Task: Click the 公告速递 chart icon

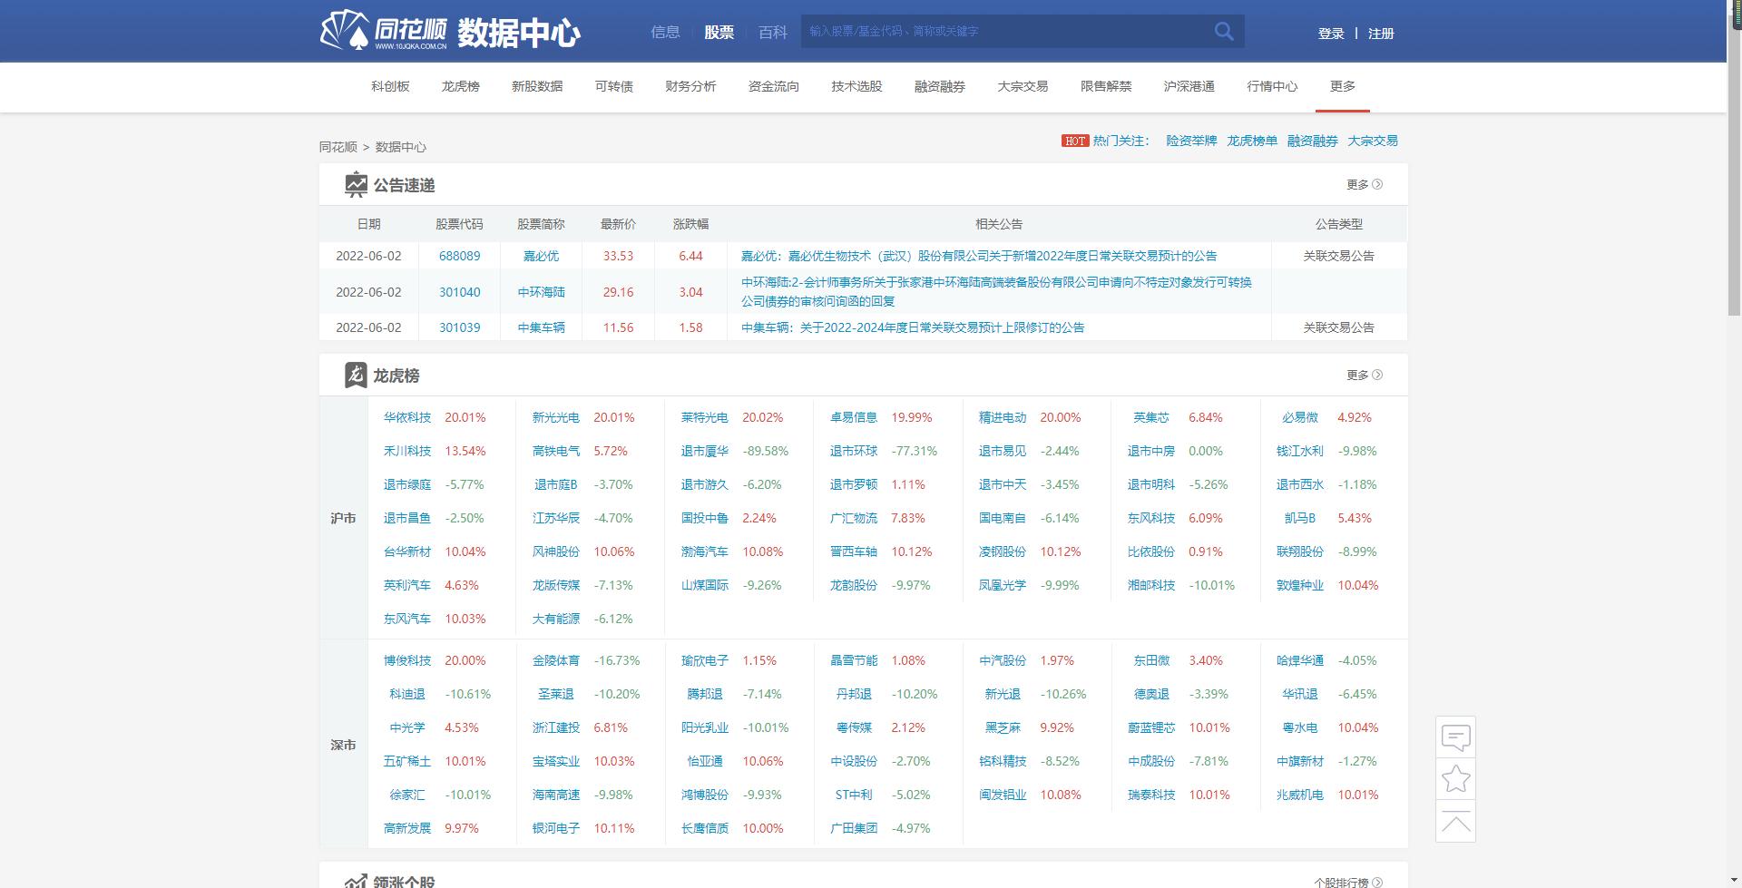Action: [x=356, y=184]
